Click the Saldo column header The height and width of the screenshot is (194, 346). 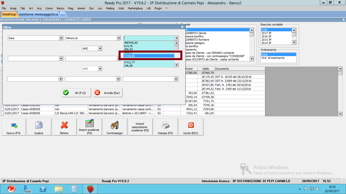tap(206, 69)
